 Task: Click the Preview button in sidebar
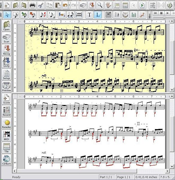[6, 87]
